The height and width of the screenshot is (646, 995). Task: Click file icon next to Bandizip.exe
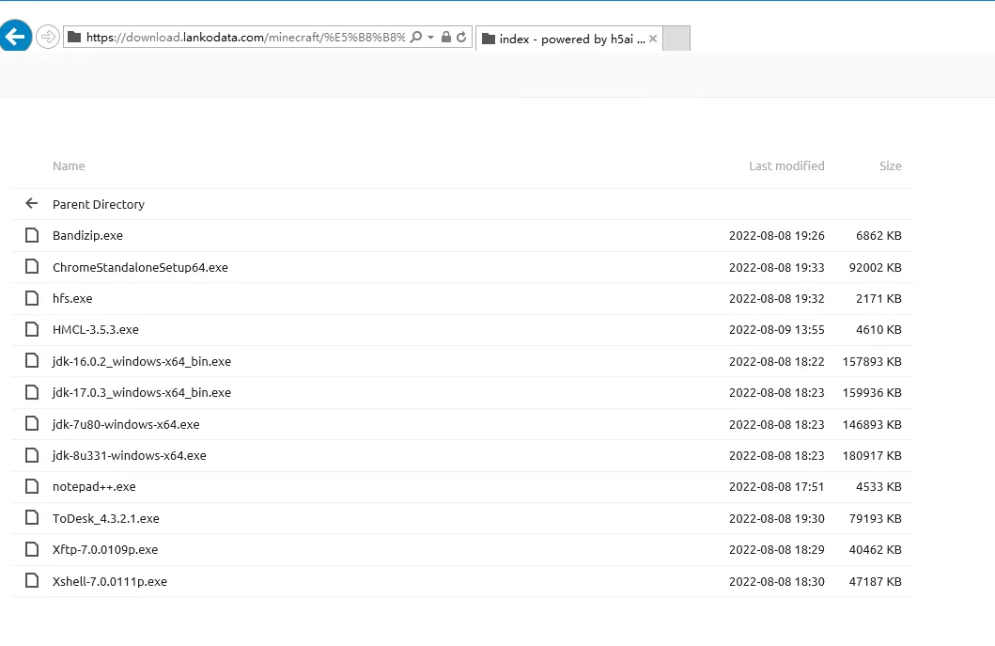(x=32, y=235)
